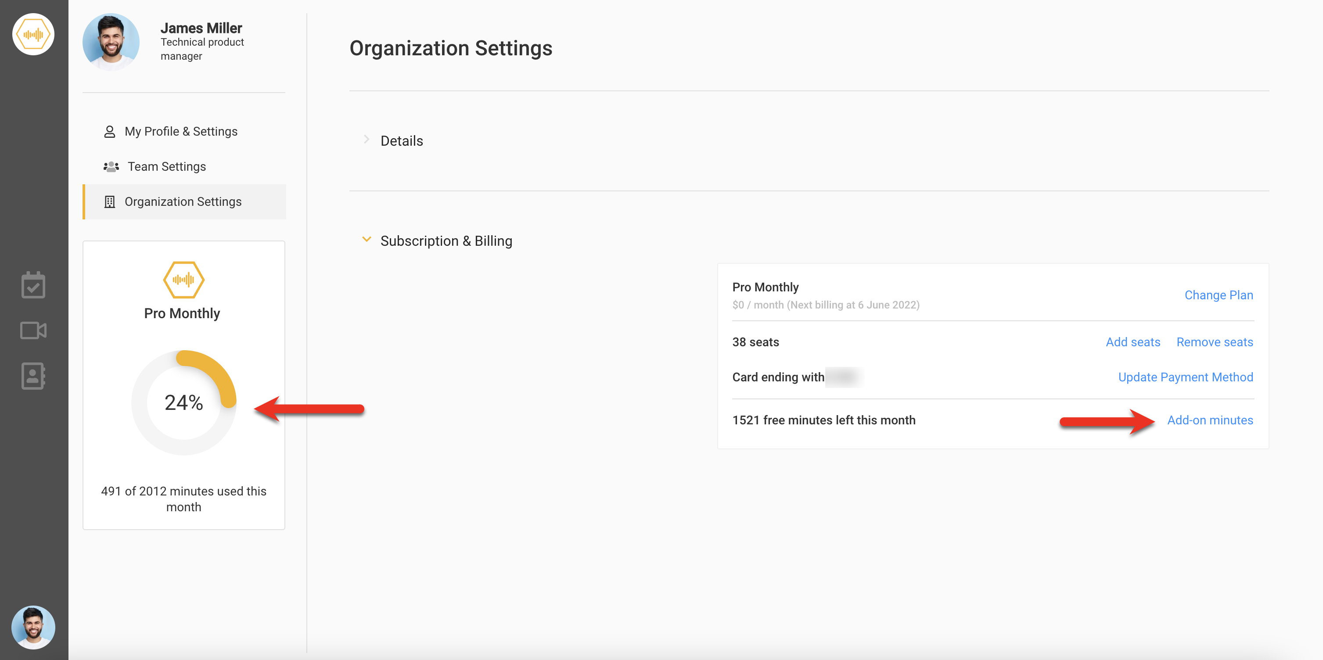This screenshot has height=660, width=1323.
Task: Click the profile avatar at sidebar bottom
Action: point(33,627)
